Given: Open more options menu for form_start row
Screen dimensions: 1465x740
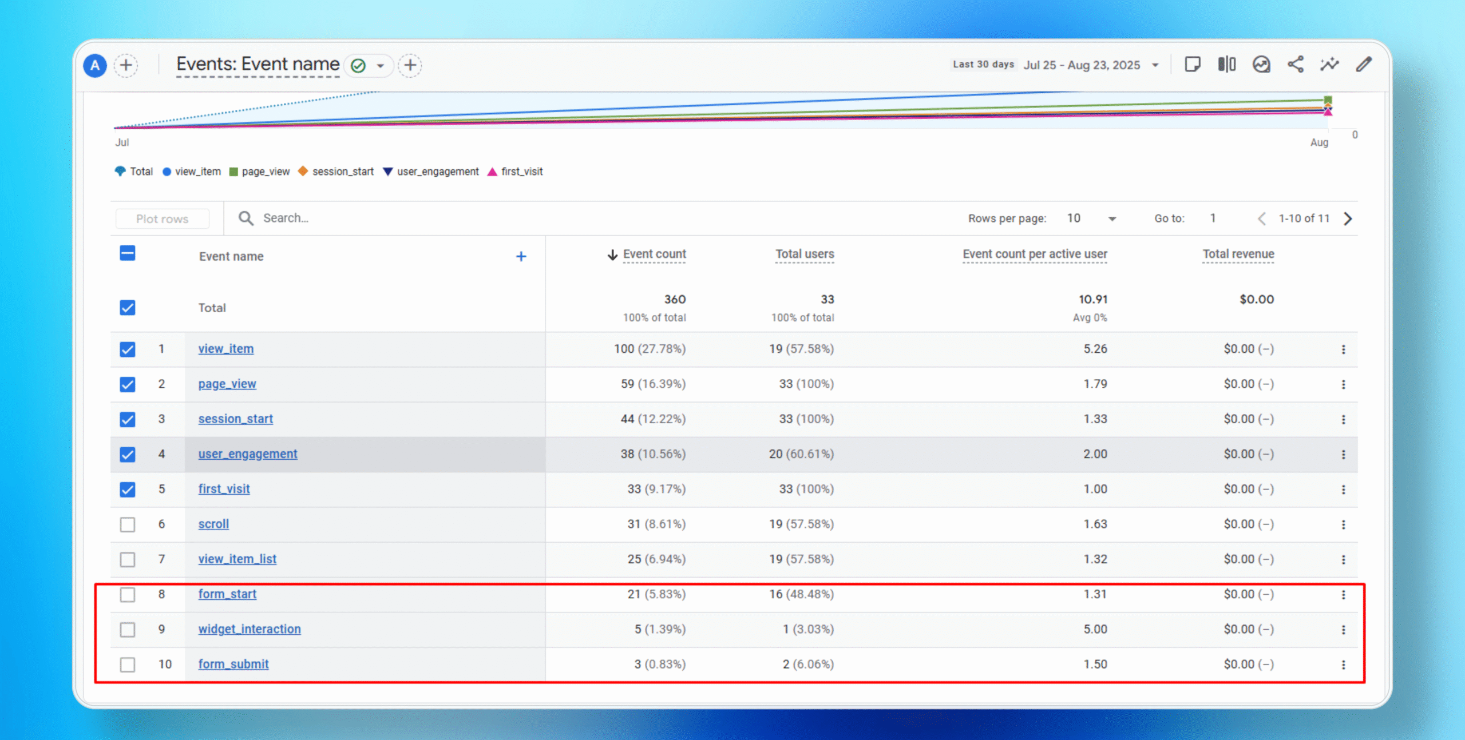Looking at the screenshot, I should (1344, 595).
